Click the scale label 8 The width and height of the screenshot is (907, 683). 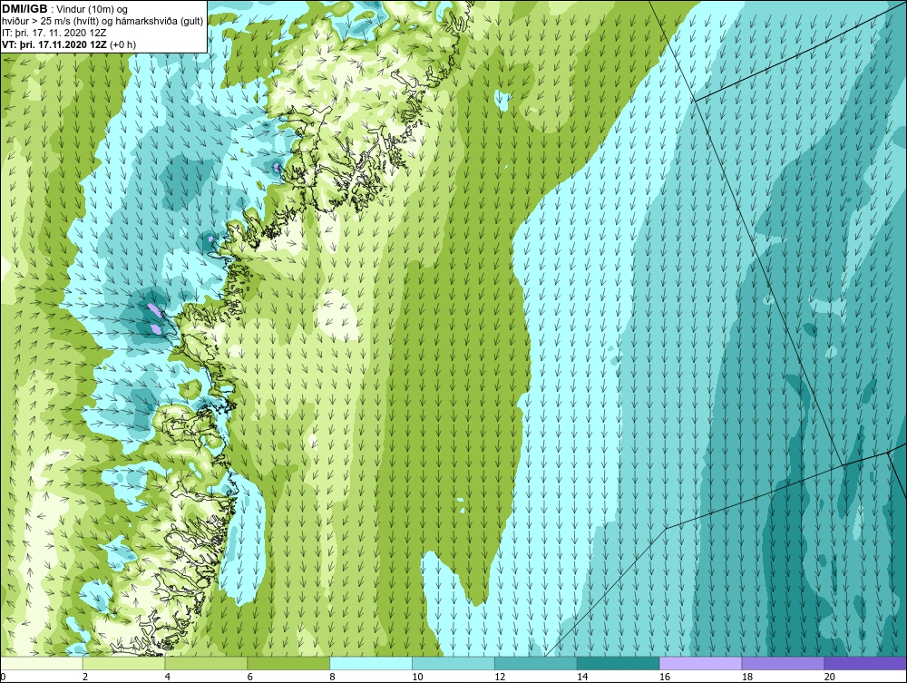(332, 677)
